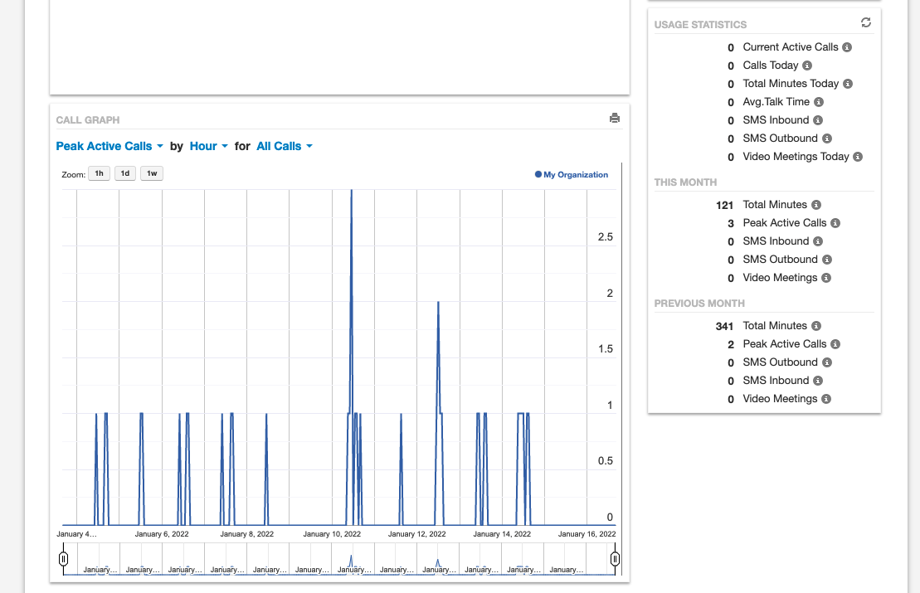Set graph zoom to 1d

click(125, 173)
